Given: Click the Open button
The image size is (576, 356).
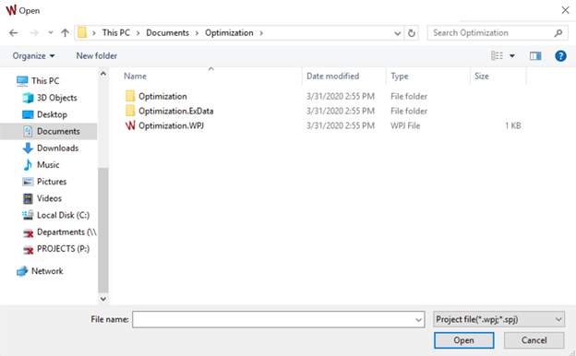Looking at the screenshot, I should pyautogui.click(x=463, y=340).
